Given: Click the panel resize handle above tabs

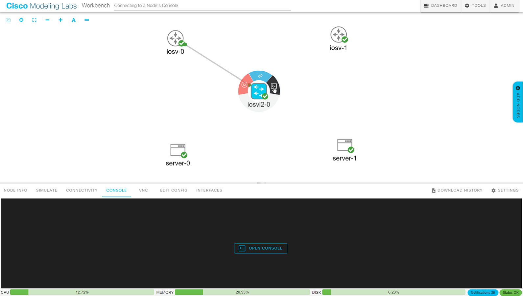Looking at the screenshot, I should [261, 183].
